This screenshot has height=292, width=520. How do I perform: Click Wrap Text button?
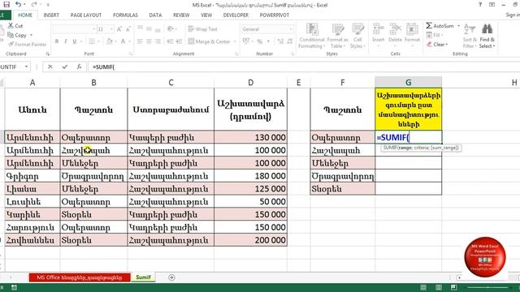coord(202,29)
